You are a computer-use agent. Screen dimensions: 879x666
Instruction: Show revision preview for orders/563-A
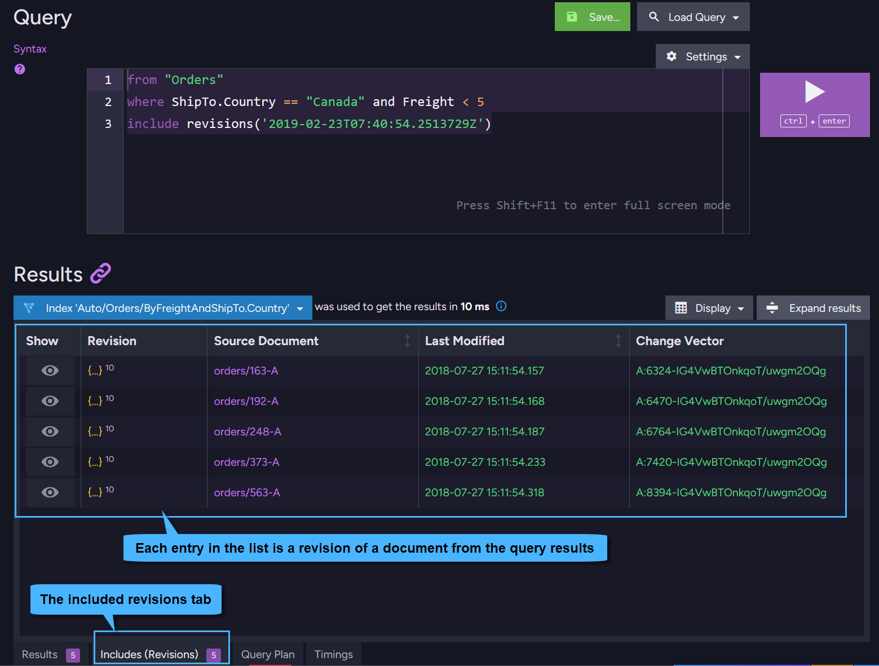50,492
